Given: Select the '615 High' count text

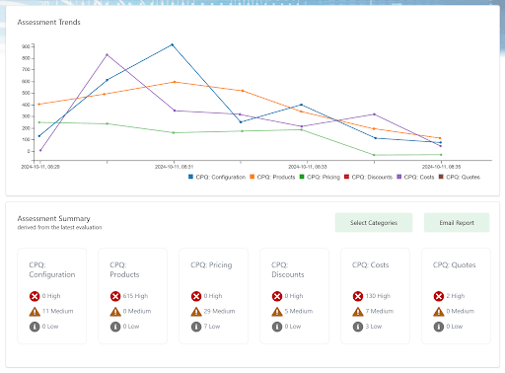Looking at the screenshot, I should [x=135, y=296].
